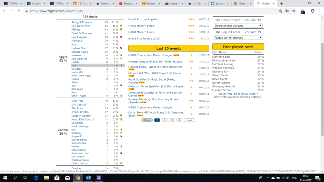This screenshot has height=182, width=324.
Task: Open Grand Prix Los Angeles event
Action: pyautogui.click(x=143, y=19)
